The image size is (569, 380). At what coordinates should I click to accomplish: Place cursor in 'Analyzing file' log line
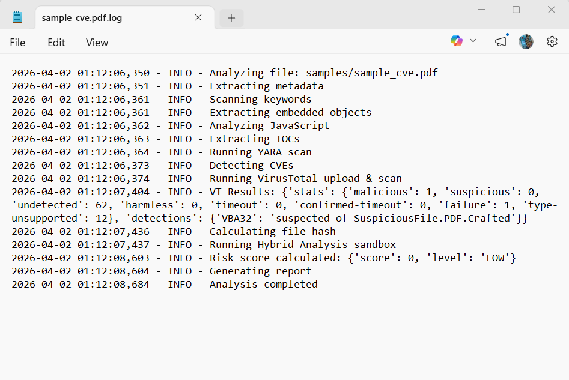(x=323, y=73)
